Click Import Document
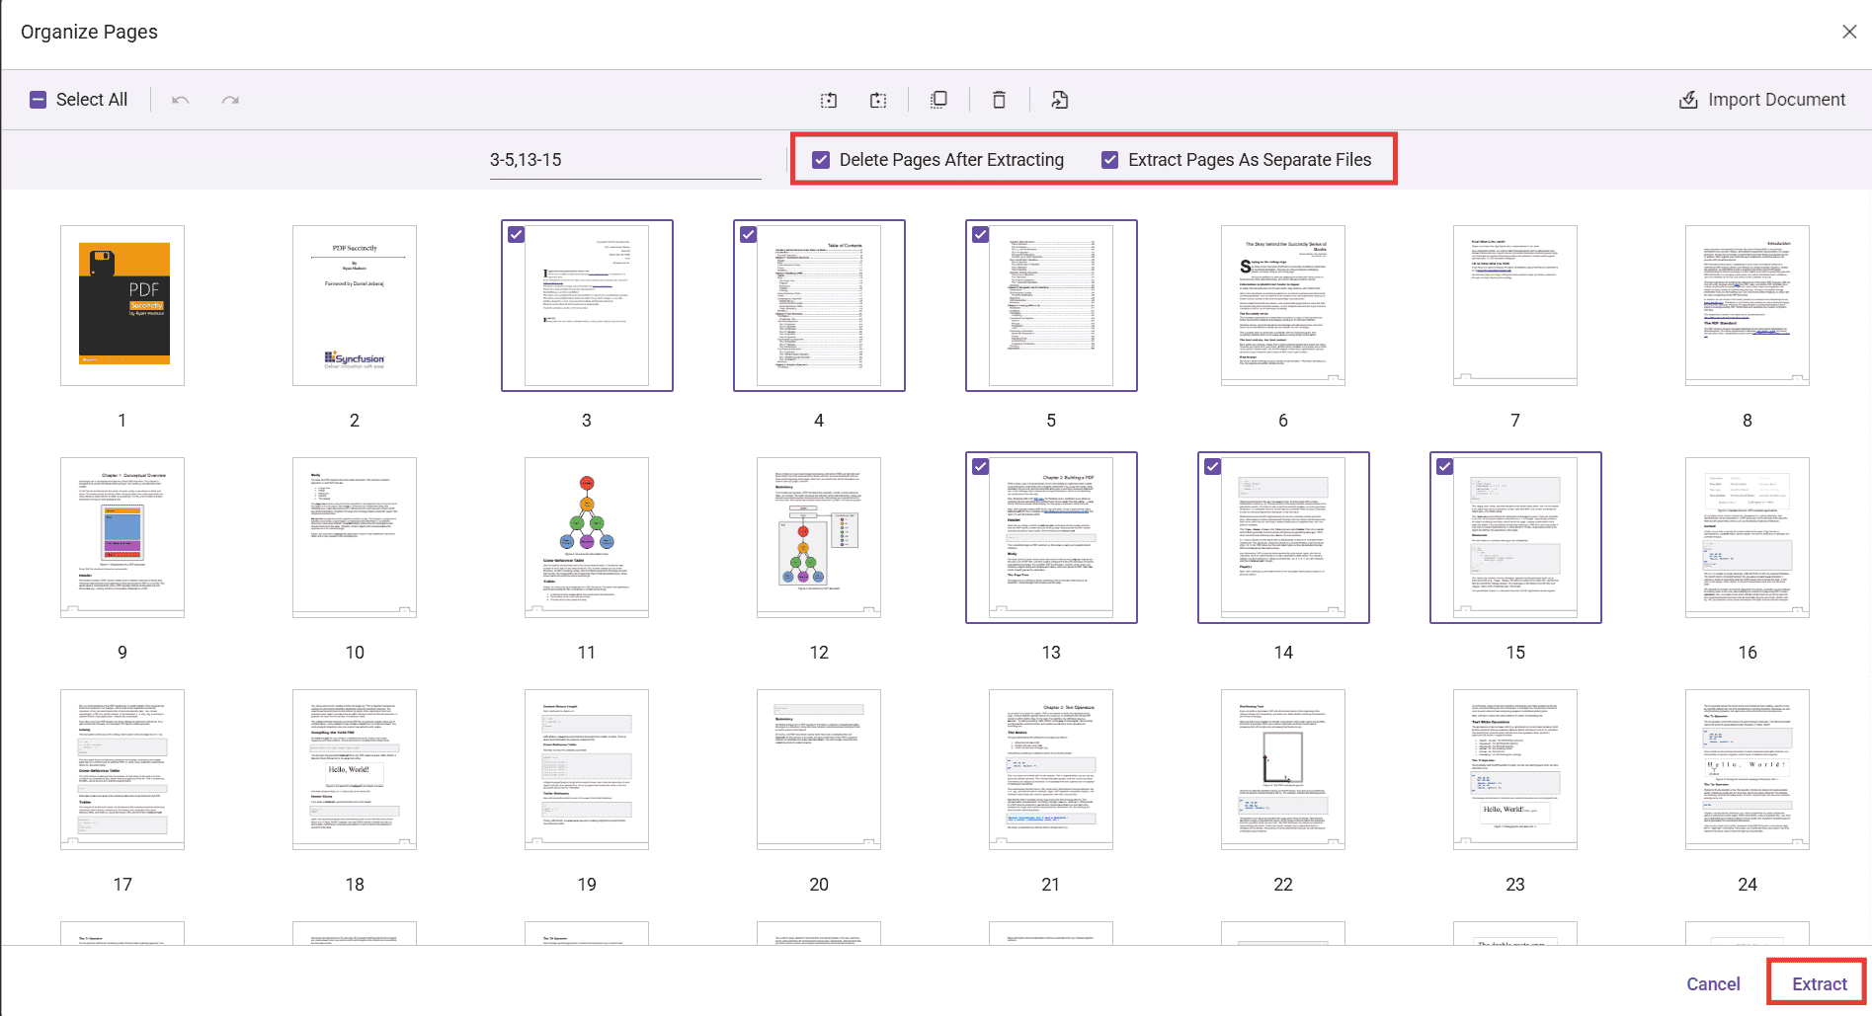This screenshot has width=1872, height=1016. 1761,99
